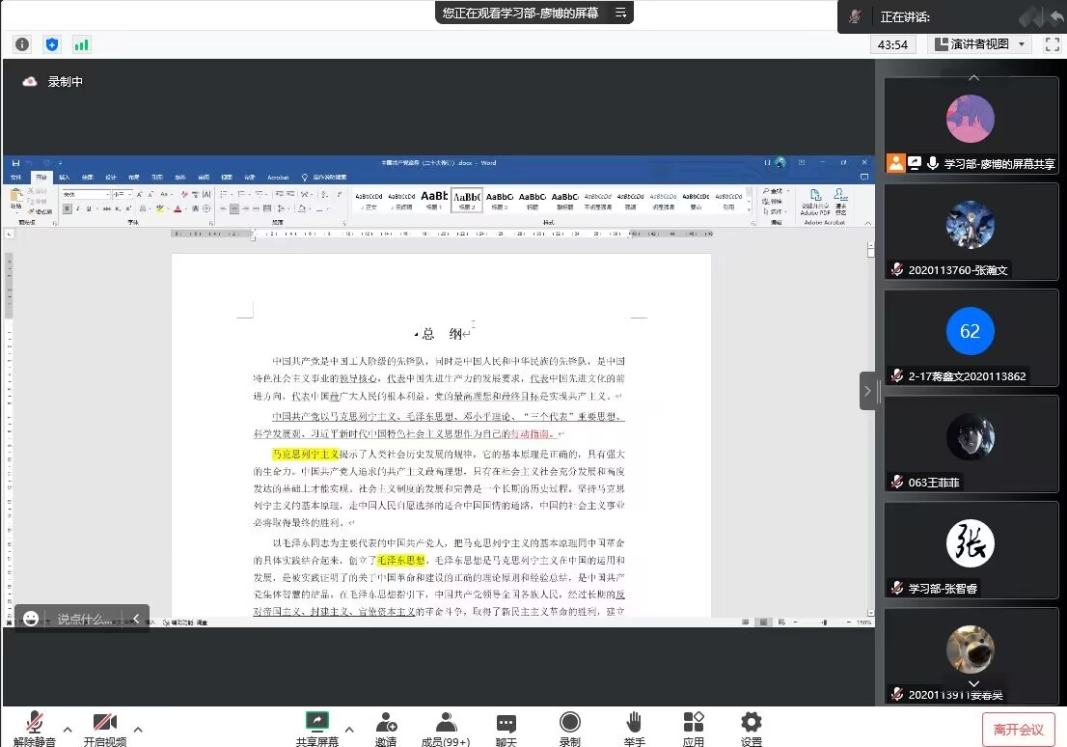This screenshot has width=1067, height=747.
Task: Expand audio options arrow beside 解除静音
Action: (x=68, y=729)
